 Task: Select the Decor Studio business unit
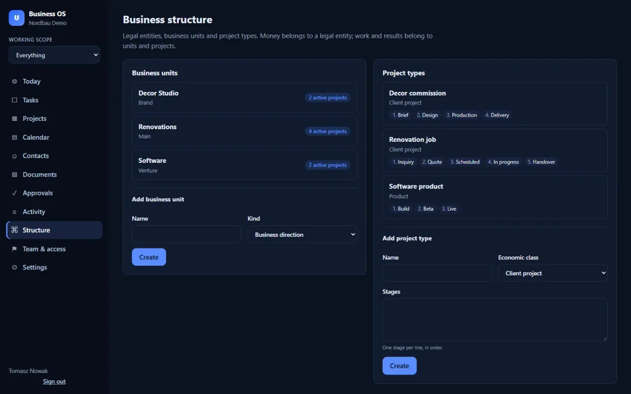pyautogui.click(x=245, y=97)
